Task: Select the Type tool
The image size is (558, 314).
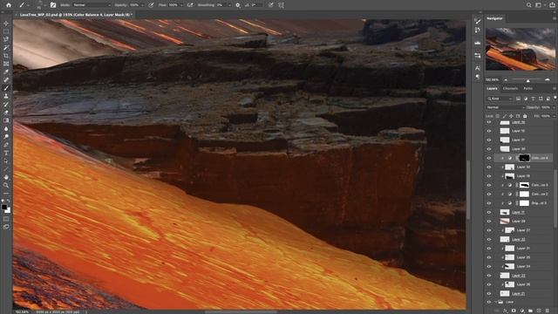Action: click(6, 154)
